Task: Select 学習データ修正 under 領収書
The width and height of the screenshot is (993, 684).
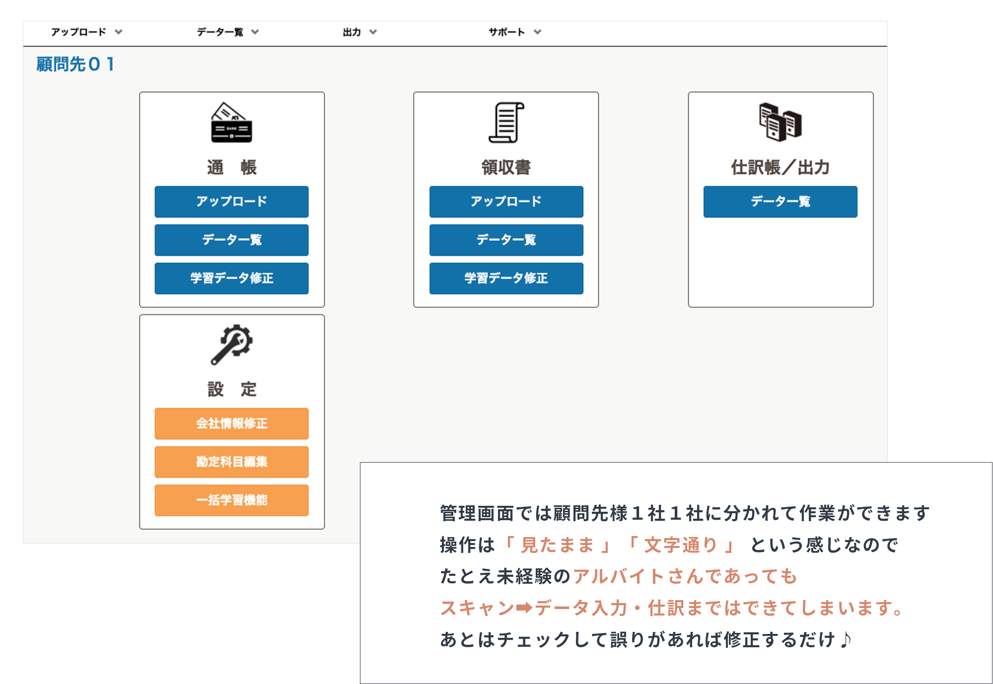Action: 506,278
